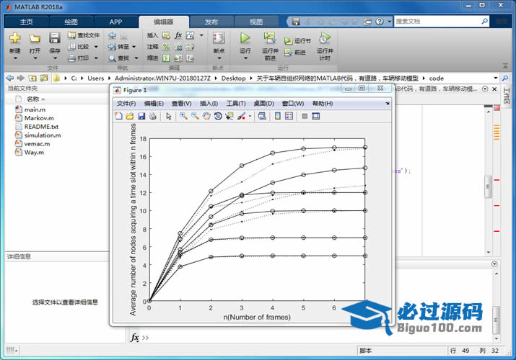Viewport: 516px width, 360px height.
Task: Select simulation.m in current folder
Action: pos(43,135)
